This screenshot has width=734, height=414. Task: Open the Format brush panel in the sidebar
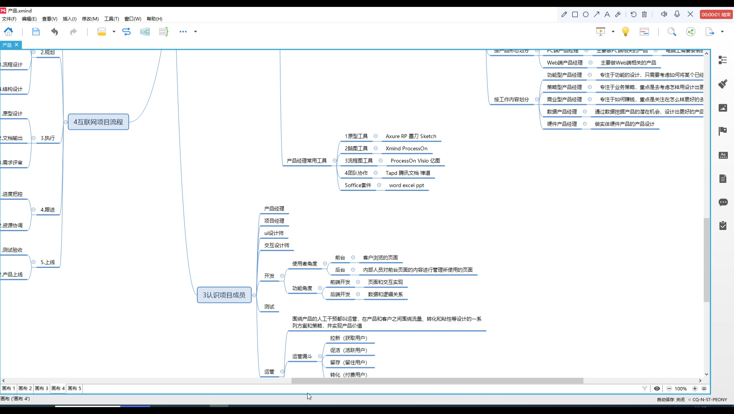tap(723, 84)
